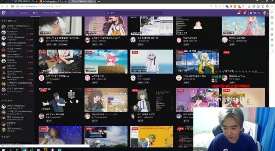This screenshot has width=275, height=151.
Task: Open the Prime Loot crown icon
Action: [x=239, y=13]
